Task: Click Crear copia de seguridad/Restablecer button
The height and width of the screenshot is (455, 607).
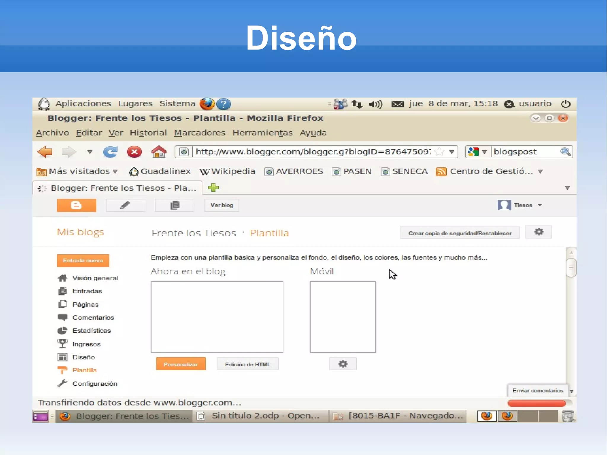Action: point(460,233)
